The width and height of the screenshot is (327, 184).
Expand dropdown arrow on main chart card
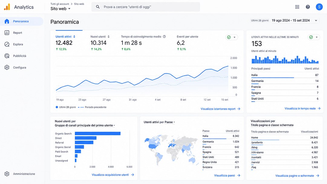pos(234,37)
